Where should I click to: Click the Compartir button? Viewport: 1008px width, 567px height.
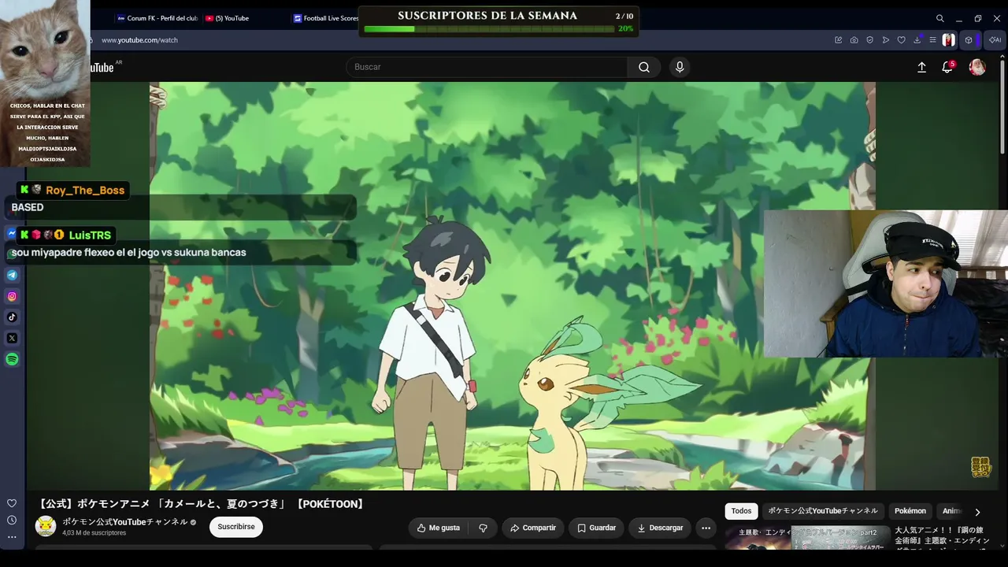[x=533, y=528]
